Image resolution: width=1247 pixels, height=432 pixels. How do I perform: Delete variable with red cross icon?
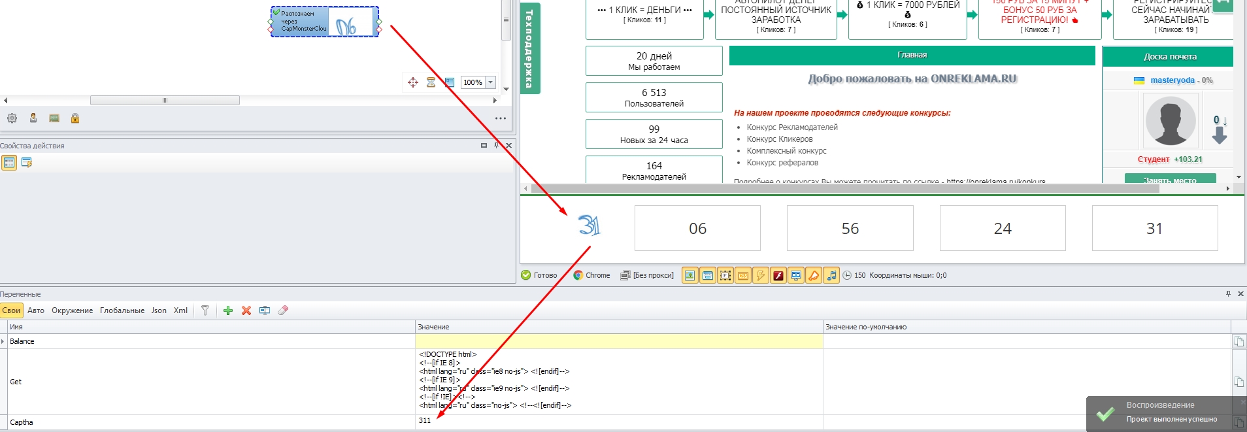[x=246, y=310]
